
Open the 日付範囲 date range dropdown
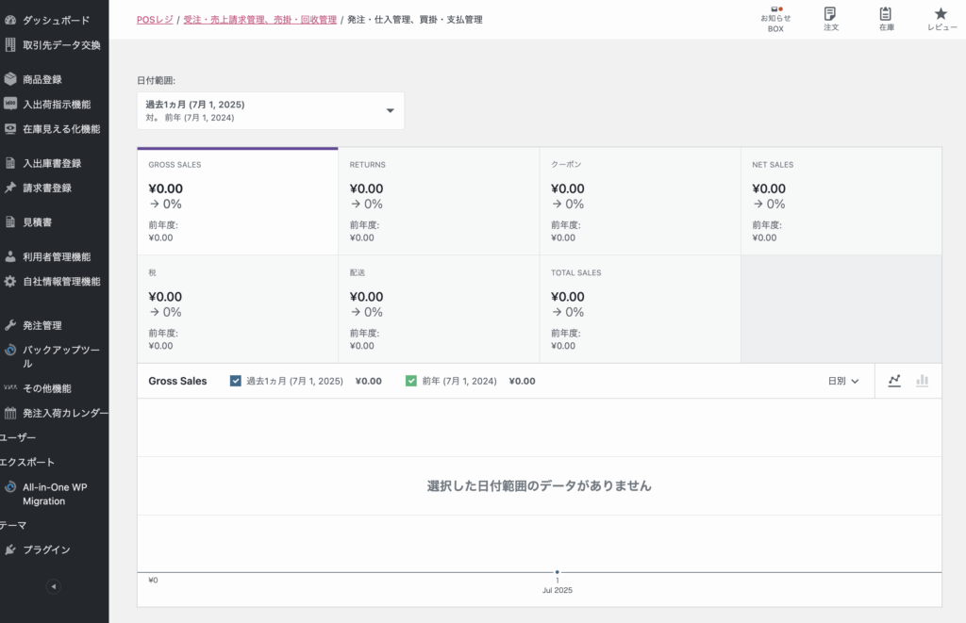[270, 110]
